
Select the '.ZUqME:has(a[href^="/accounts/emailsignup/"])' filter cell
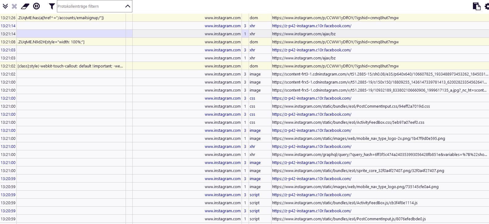(x=71, y=18)
